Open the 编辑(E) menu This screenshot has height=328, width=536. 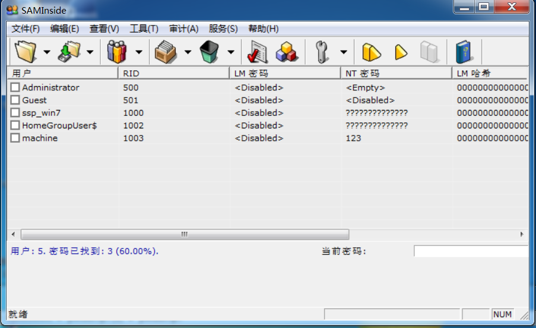point(65,29)
